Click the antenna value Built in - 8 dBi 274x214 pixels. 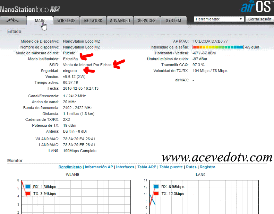pyautogui.click(x=75, y=131)
